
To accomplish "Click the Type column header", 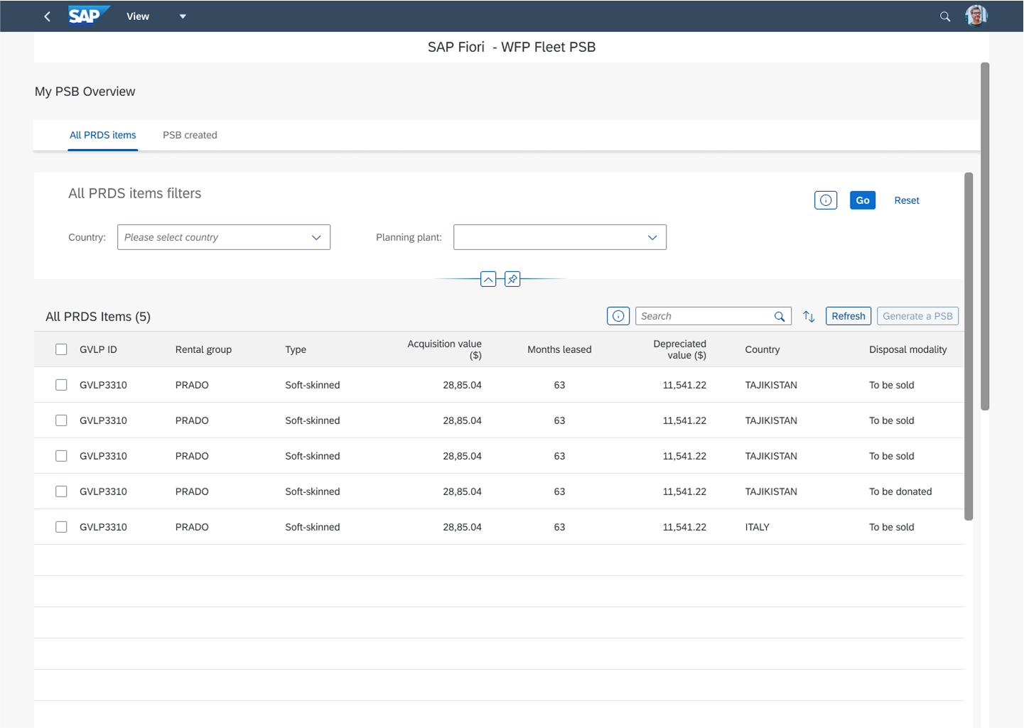I will (x=296, y=349).
